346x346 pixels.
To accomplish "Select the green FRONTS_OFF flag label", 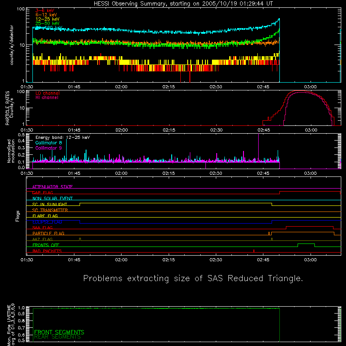I will coord(46,245).
